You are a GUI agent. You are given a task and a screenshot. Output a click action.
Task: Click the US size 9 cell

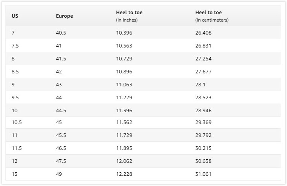point(13,84)
